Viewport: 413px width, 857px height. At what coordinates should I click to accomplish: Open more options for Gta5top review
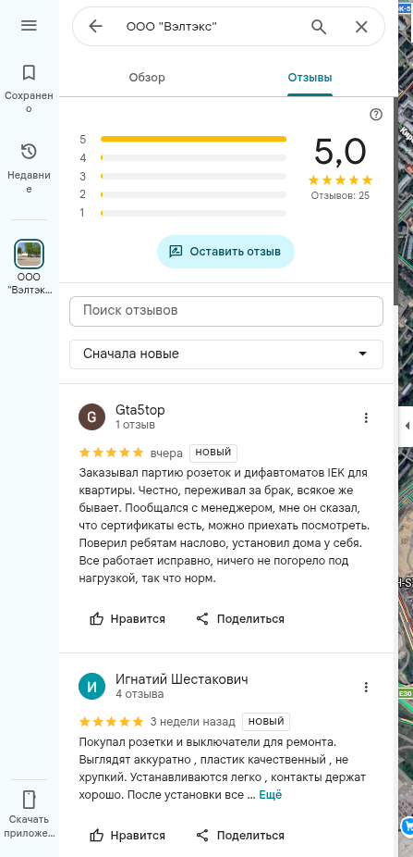coord(366,417)
